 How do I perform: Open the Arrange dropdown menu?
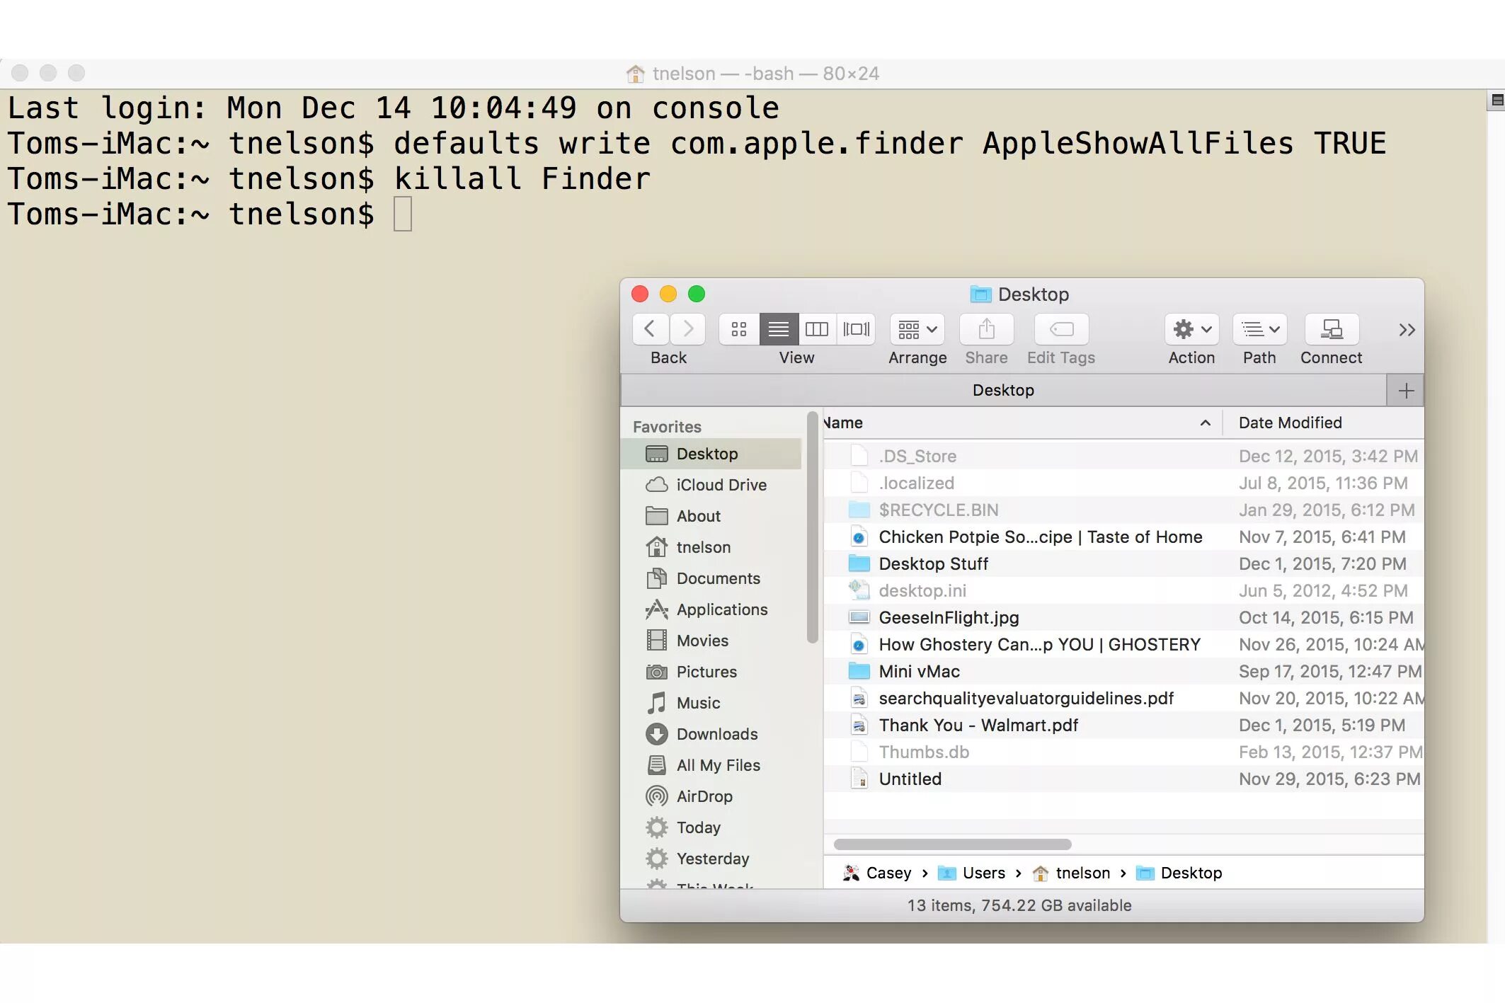pos(917,329)
